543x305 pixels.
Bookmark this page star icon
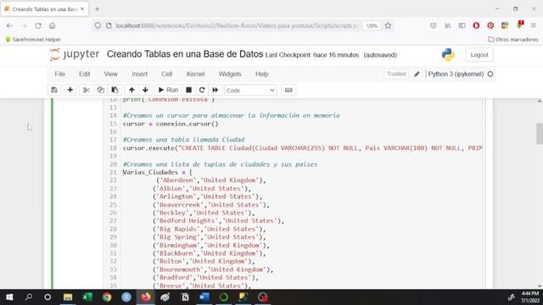388,25
